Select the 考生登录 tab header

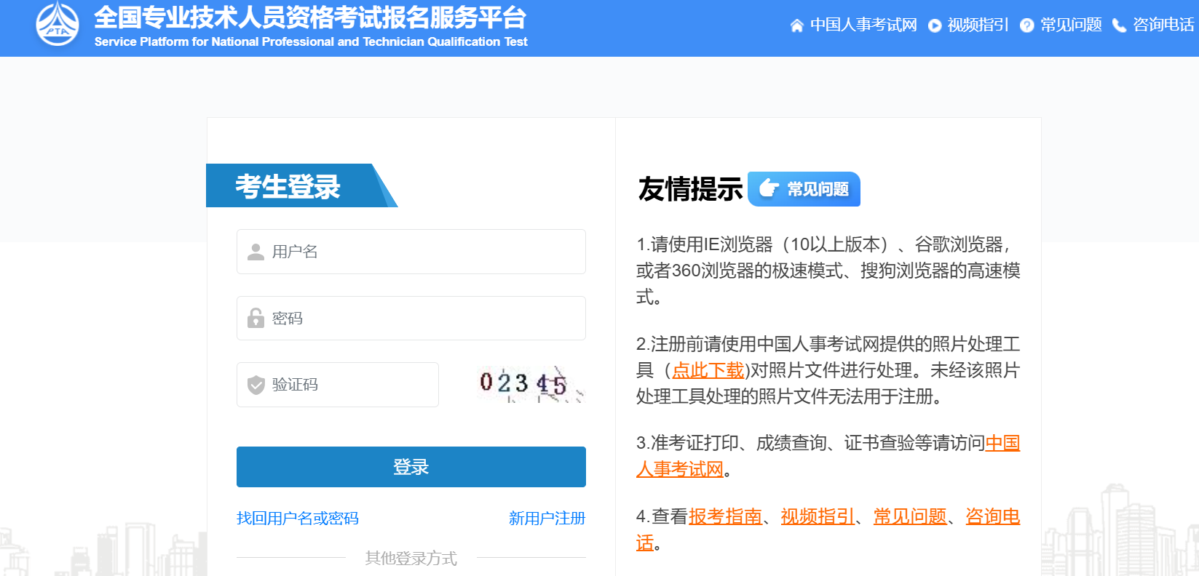point(301,185)
